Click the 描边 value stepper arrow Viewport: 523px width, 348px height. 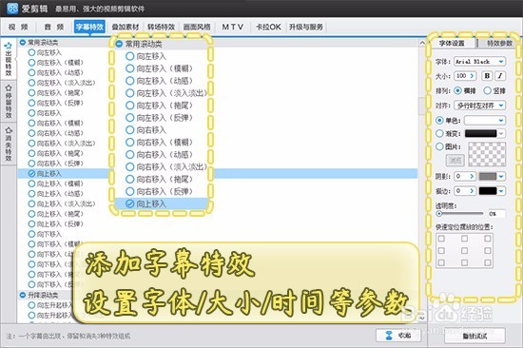tap(472, 191)
